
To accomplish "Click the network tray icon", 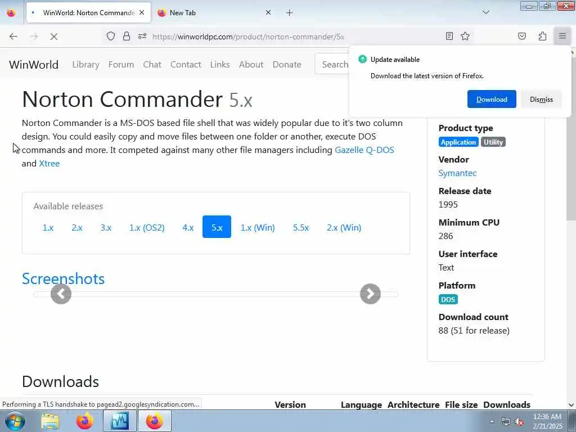I will click(506, 422).
